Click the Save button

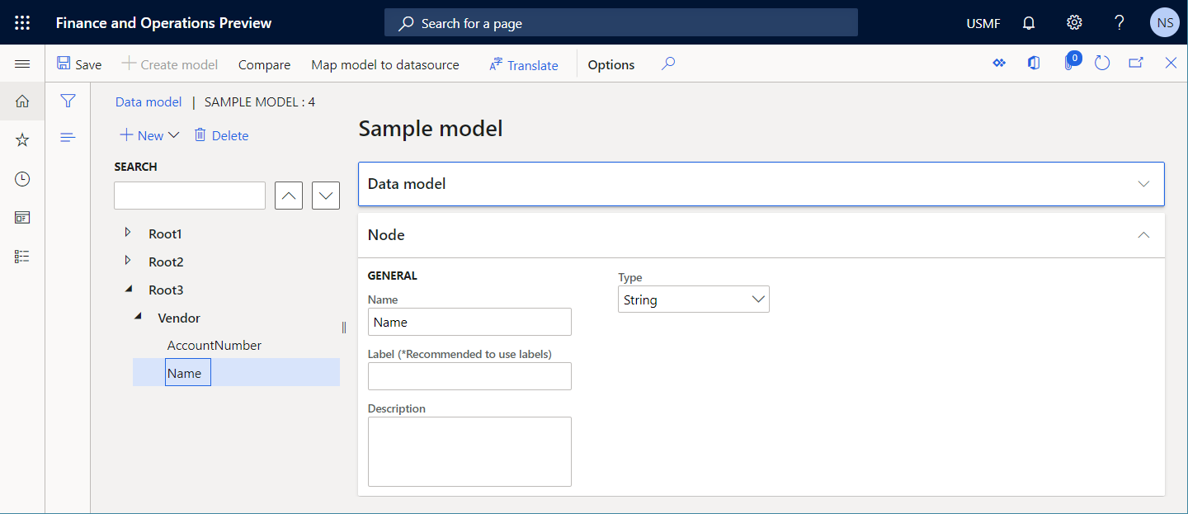tap(79, 64)
